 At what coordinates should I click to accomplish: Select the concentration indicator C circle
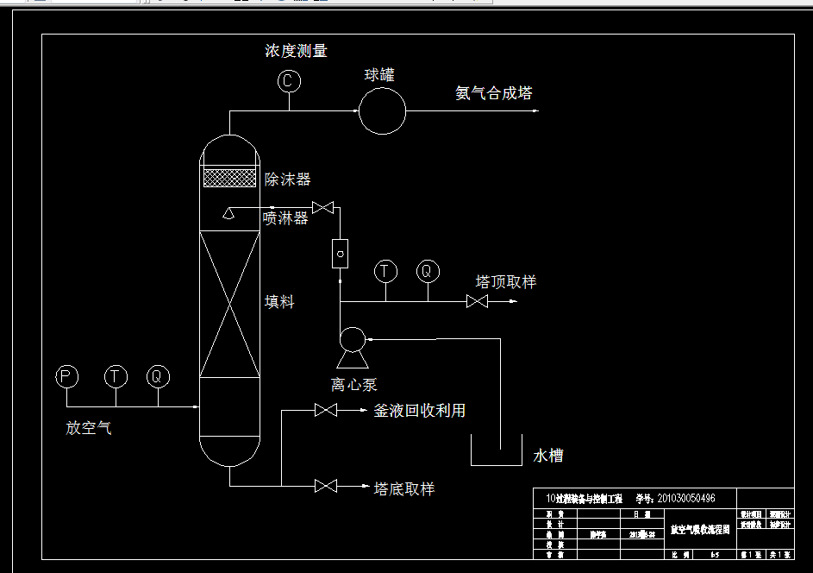pyautogui.click(x=287, y=83)
